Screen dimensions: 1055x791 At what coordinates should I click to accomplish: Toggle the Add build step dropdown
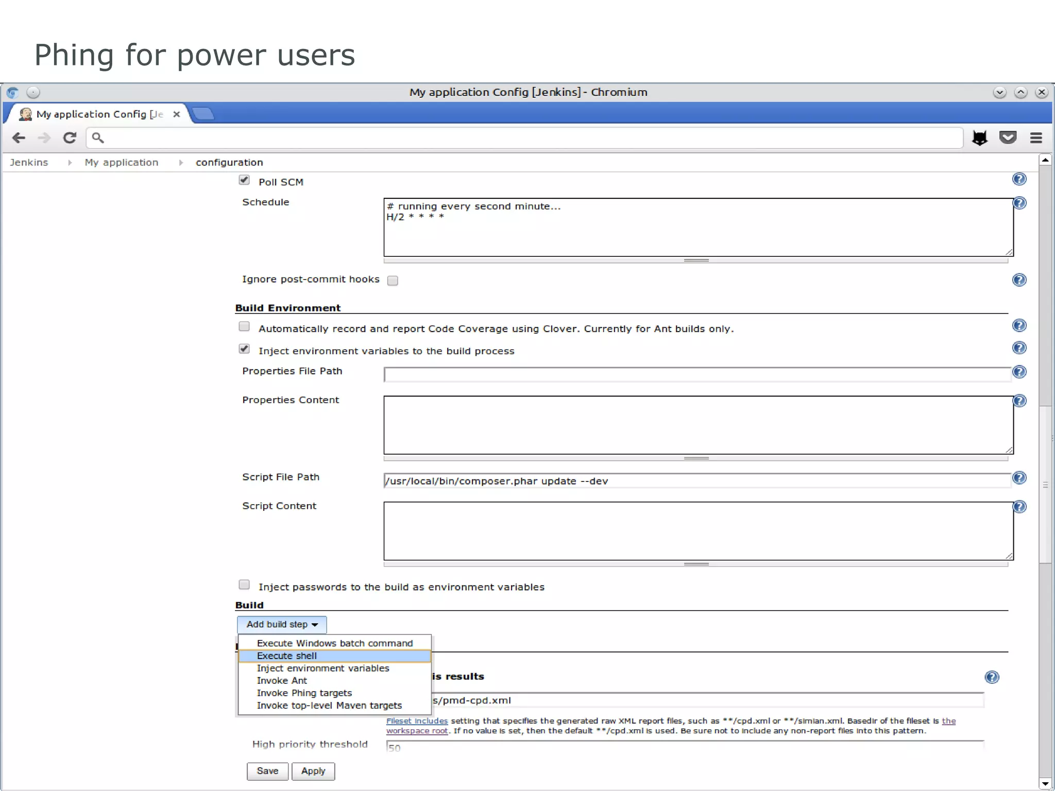[282, 625]
